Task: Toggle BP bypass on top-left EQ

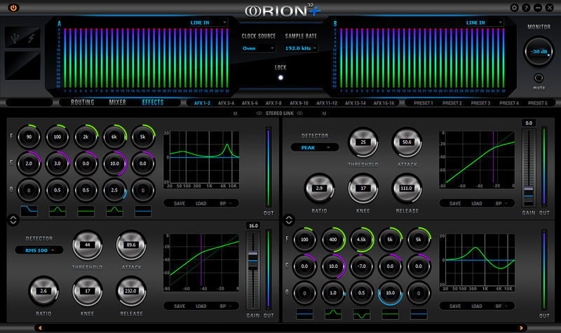Action: coord(225,203)
